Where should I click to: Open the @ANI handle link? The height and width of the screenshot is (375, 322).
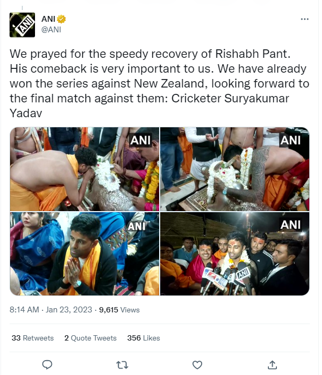click(51, 30)
